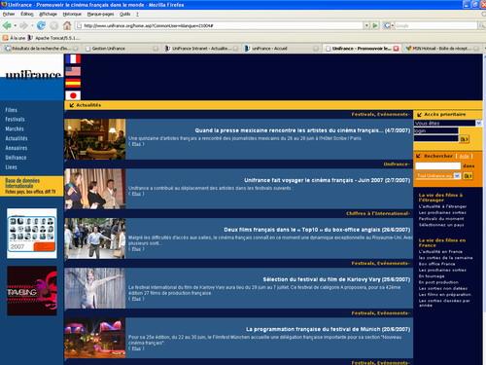The height and width of the screenshot is (365, 486).
Task: Open the search engine selector dropdown arrow
Action: pos(393,25)
